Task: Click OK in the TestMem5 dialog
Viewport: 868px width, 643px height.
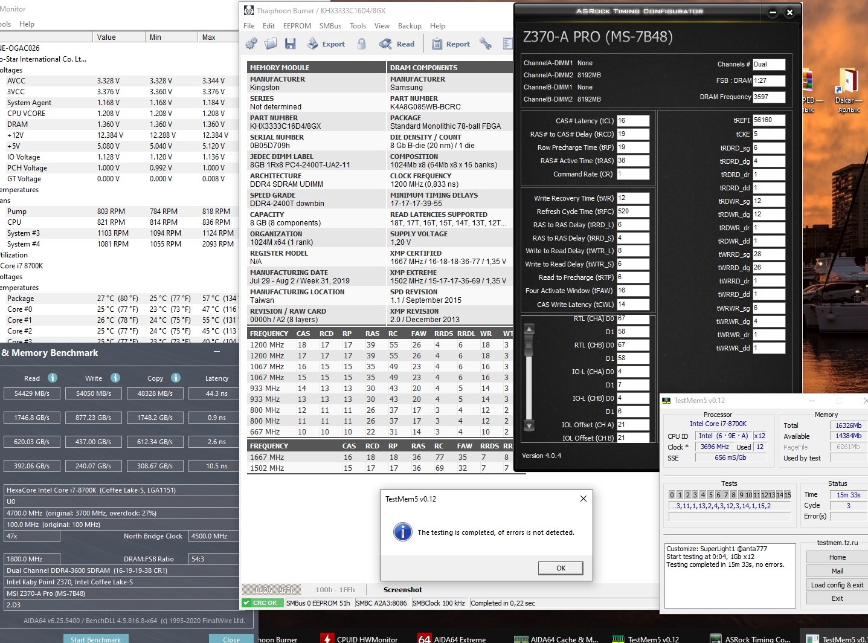Action: [x=561, y=568]
